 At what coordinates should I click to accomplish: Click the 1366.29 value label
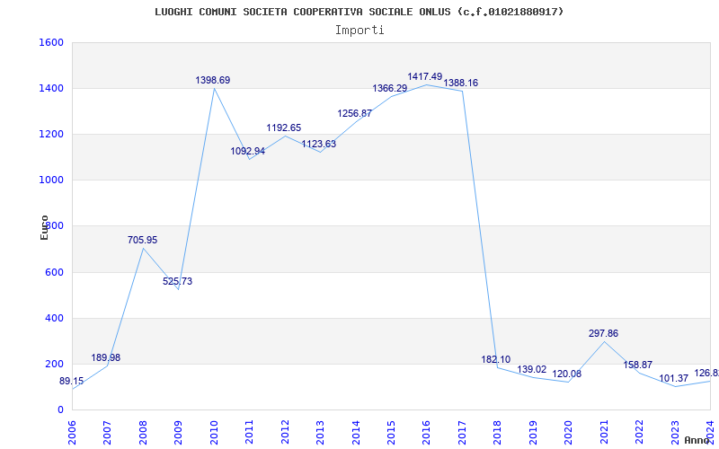(390, 88)
